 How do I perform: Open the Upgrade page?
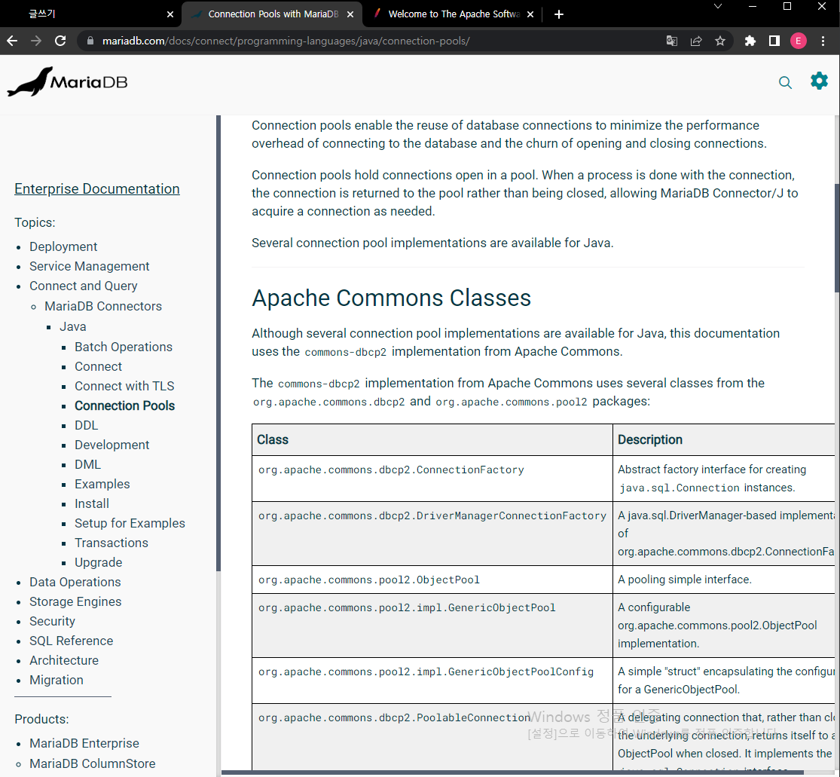pos(98,562)
